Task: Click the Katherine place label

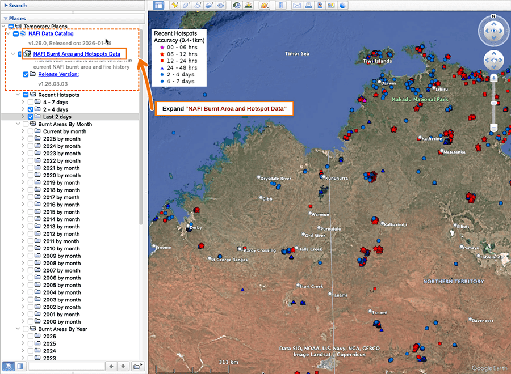Action: tap(432, 138)
